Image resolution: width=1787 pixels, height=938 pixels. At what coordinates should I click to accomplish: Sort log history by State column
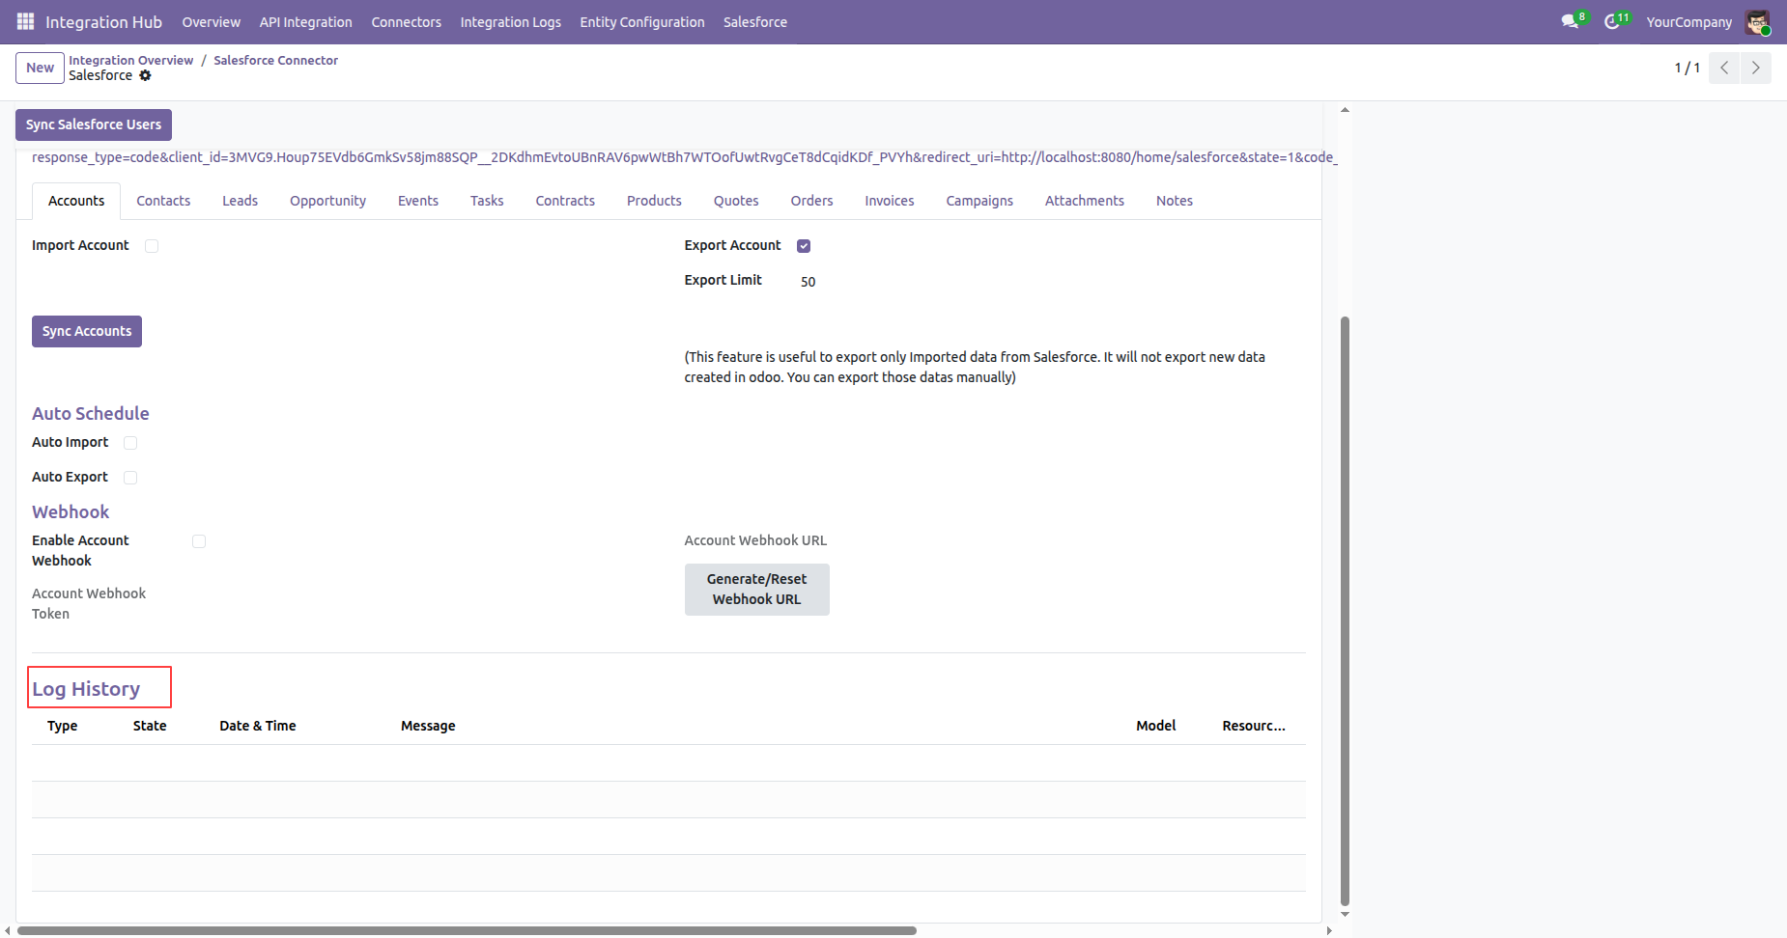(x=150, y=726)
